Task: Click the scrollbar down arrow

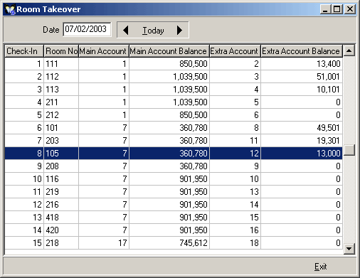Action: [349, 249]
